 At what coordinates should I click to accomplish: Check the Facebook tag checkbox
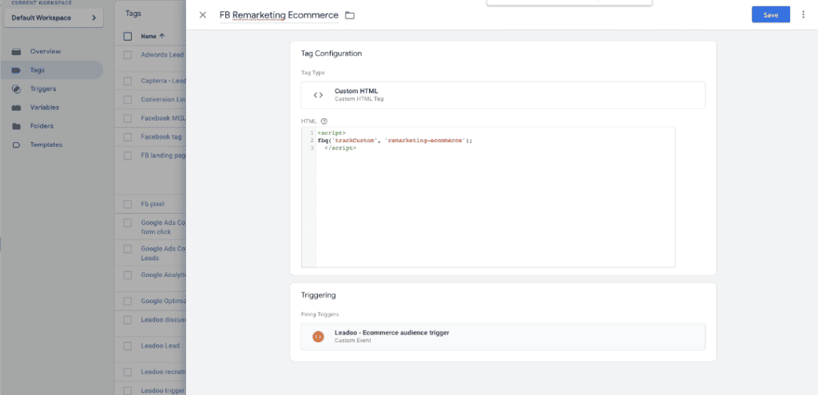coord(128,137)
